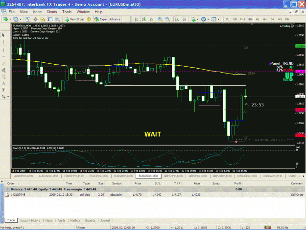Expand the Indicators dropdown arrow
The width and height of the screenshot is (306, 230).
coord(198,19)
